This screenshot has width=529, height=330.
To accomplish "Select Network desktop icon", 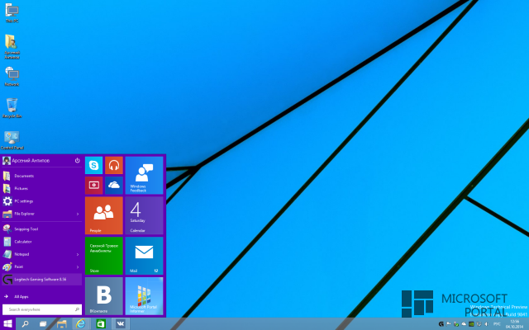I will coord(12,76).
